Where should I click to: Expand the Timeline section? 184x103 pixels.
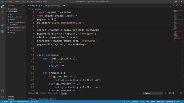click(x=11, y=99)
